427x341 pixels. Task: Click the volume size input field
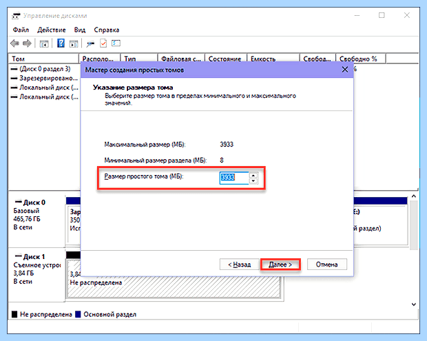point(234,178)
